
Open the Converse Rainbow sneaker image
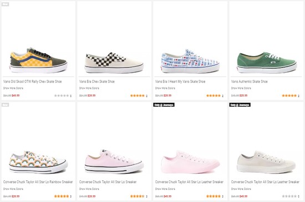click(38, 162)
